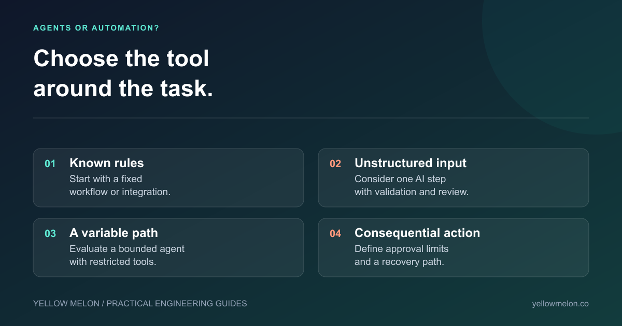Click 'Evaluate a bounded agent' text
Screen dimensions: 622x326
[127, 249]
